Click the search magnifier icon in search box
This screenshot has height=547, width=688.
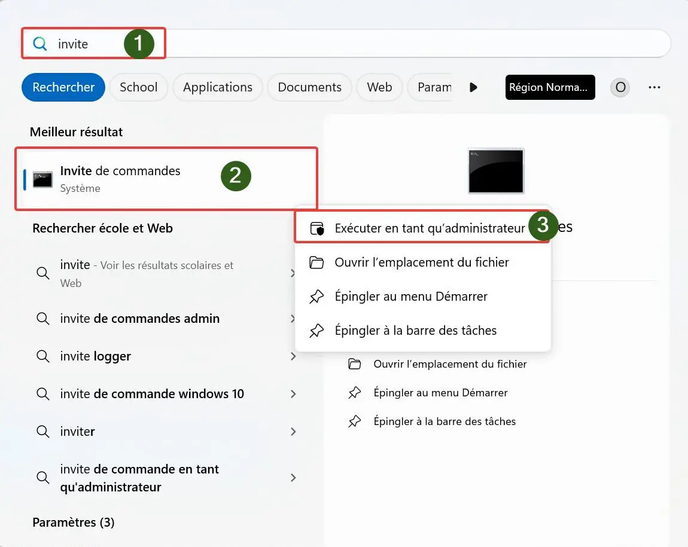pos(40,44)
